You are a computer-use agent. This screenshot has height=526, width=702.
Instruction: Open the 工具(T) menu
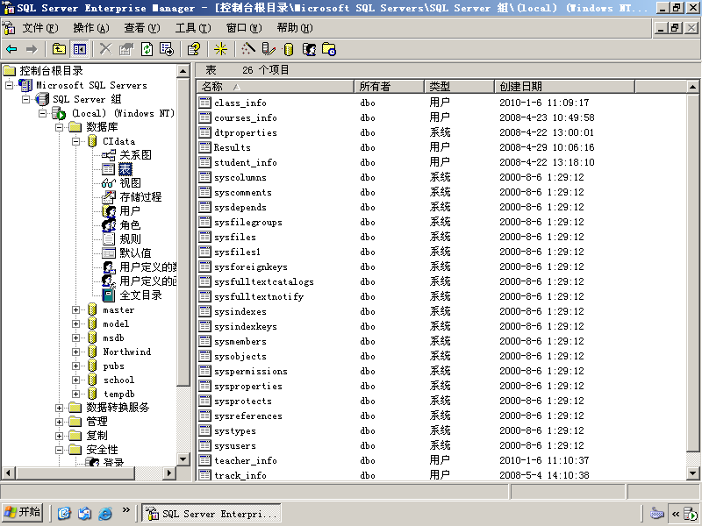tap(193, 28)
